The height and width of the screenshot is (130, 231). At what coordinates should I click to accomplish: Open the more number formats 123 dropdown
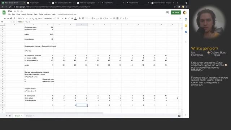click(40, 18)
